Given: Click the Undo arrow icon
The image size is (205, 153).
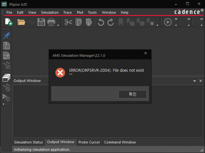Looking at the screenshot, I should click(x=101, y=22).
